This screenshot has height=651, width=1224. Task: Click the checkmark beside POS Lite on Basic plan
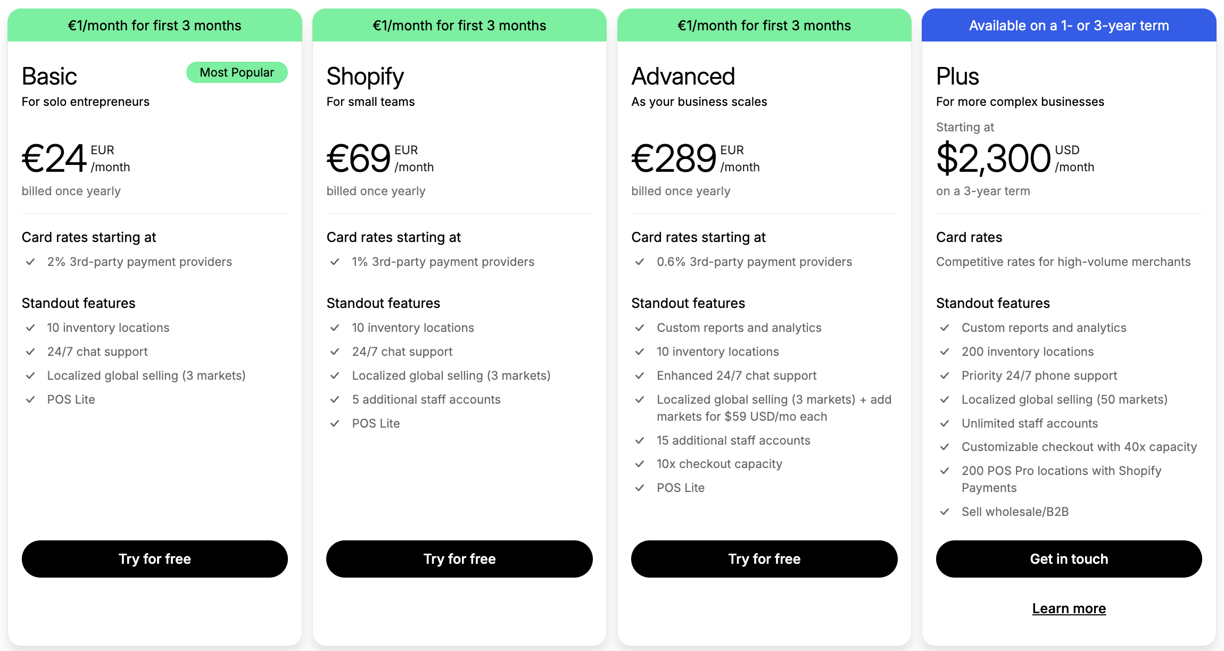[30, 399]
